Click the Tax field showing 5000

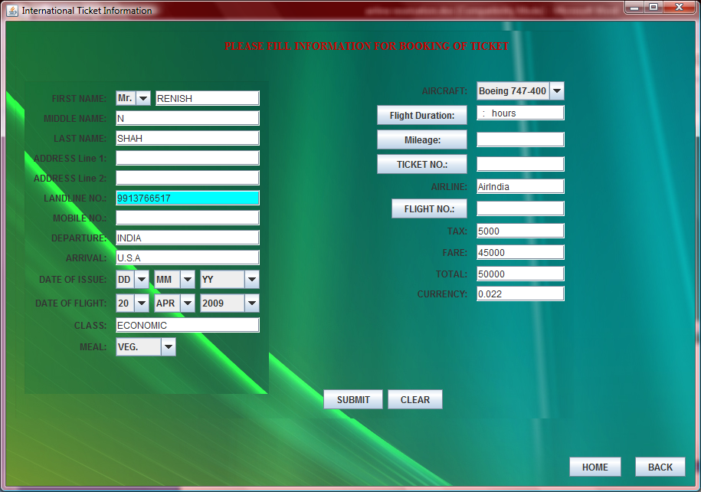520,231
